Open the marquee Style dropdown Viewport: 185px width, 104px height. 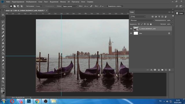click(70, 6)
